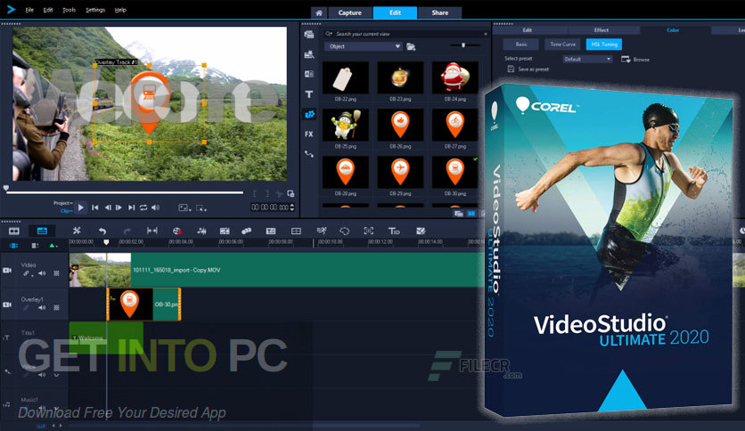Click the Play button in preview
This screenshot has width=745, height=431.
(x=81, y=207)
